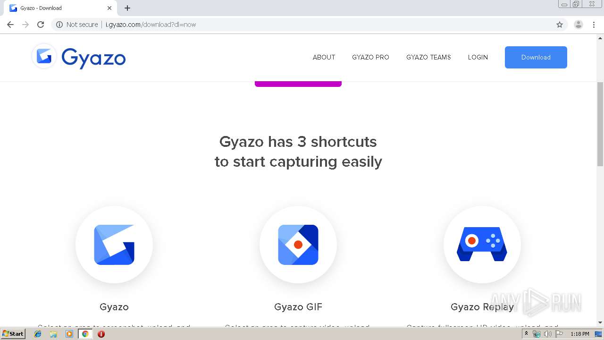Click the volume speaker tray icon
This screenshot has height=340, width=604.
[547, 334]
